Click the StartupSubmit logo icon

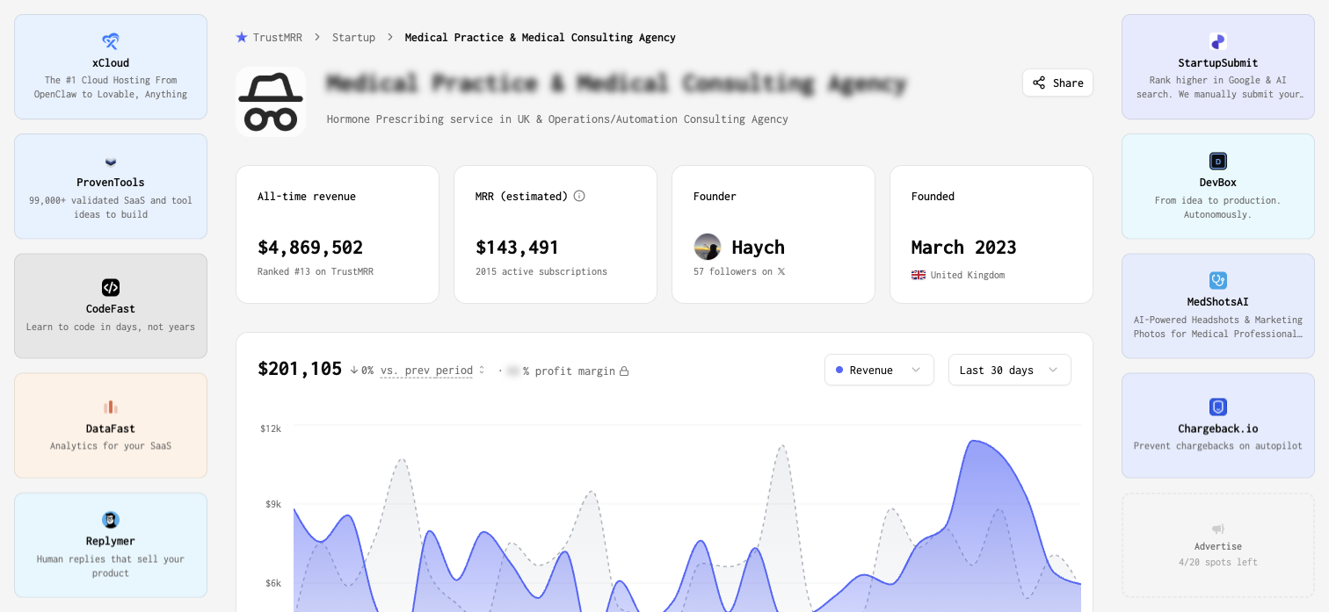1217,41
